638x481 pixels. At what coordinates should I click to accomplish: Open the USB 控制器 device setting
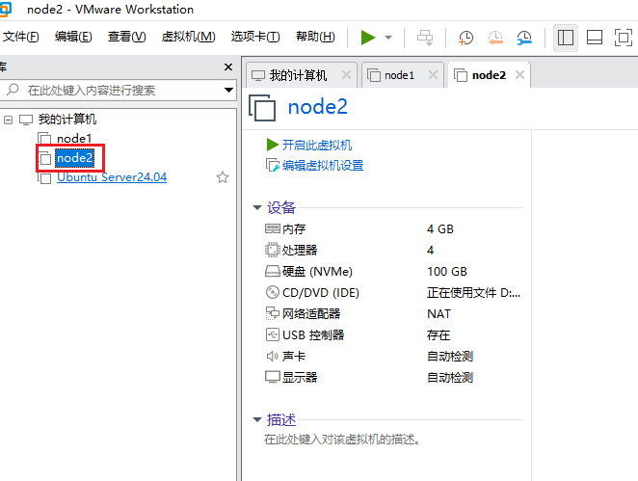click(x=313, y=334)
